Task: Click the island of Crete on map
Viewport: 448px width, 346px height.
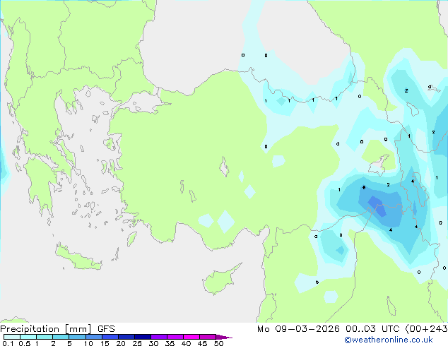Action: pos(78,258)
